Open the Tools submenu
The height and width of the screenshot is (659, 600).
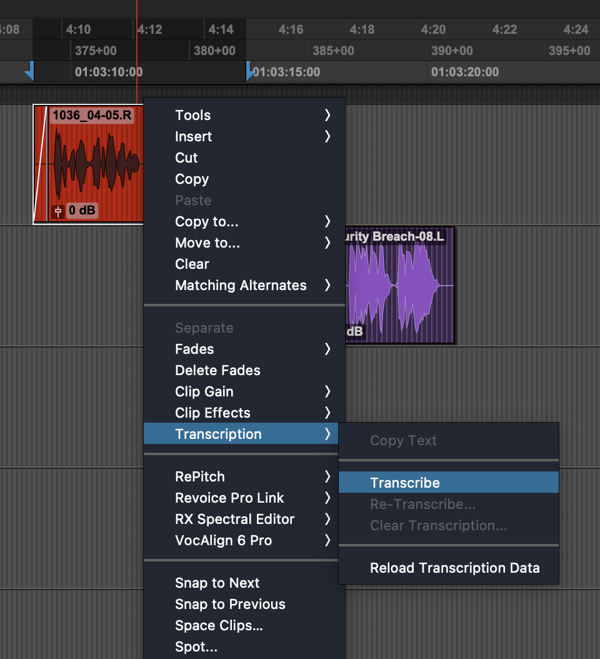pyautogui.click(x=244, y=115)
